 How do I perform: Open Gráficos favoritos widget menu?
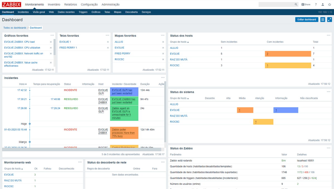52,35
